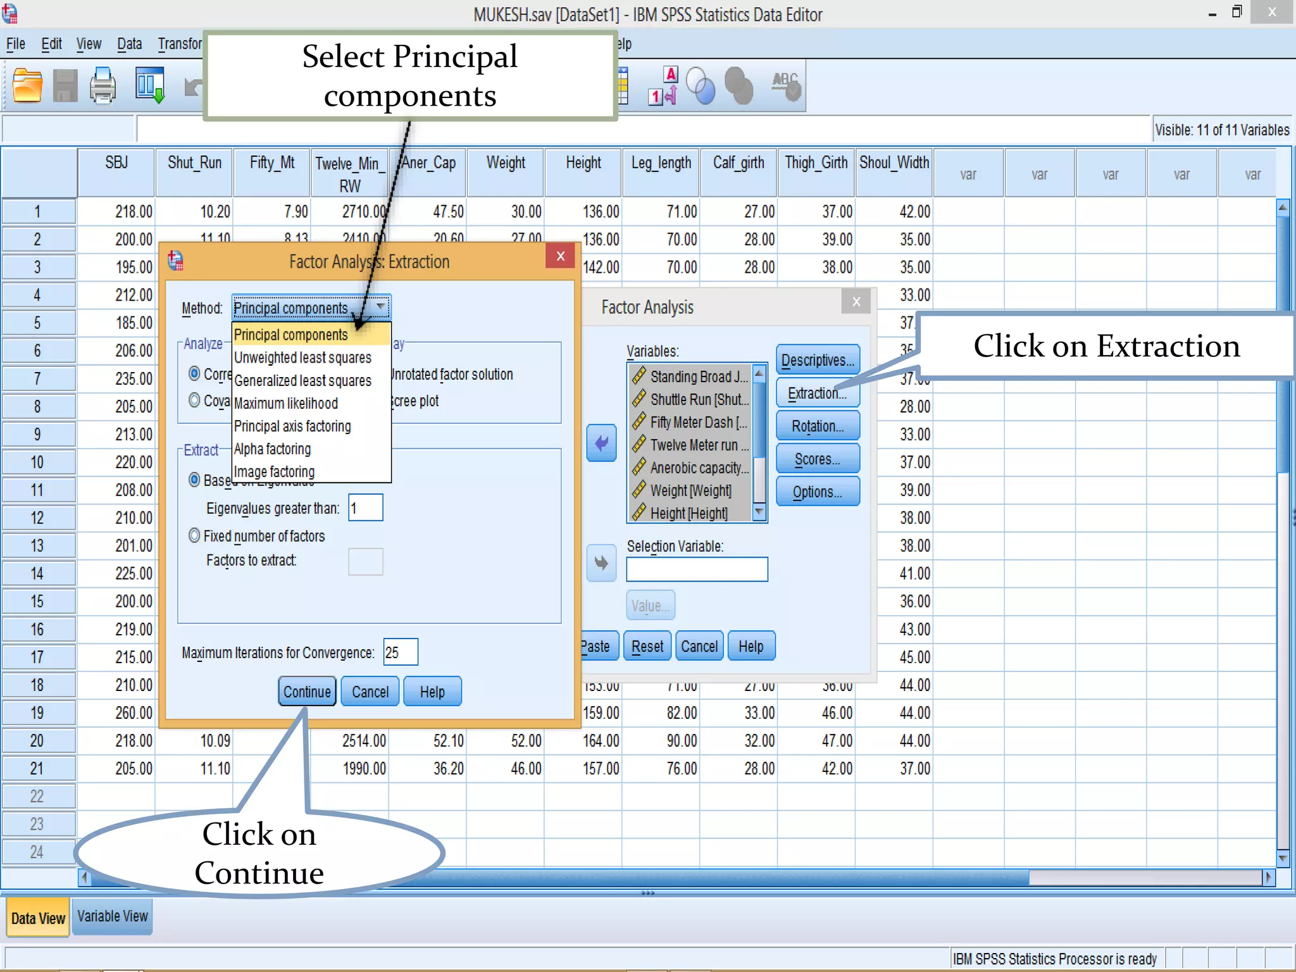This screenshot has width=1296, height=972.
Task: Click the data grid vertical scrollbar thumb
Action: pos(1283,345)
